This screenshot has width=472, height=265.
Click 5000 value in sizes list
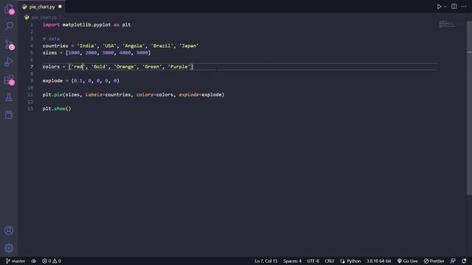coord(142,52)
